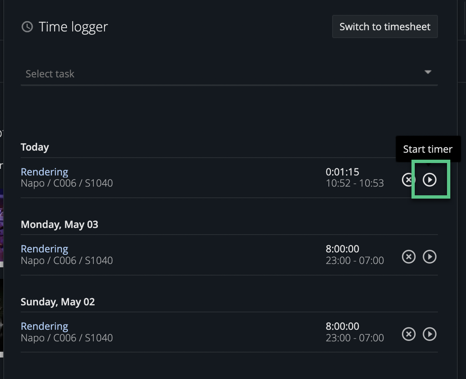
Task: Click today's 0:01:15 logged duration
Action: click(x=342, y=172)
